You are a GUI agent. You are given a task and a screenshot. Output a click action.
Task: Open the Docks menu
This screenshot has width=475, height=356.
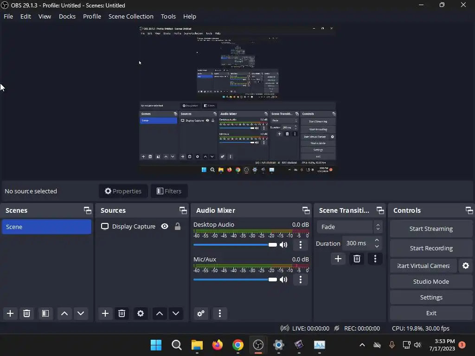(x=67, y=16)
